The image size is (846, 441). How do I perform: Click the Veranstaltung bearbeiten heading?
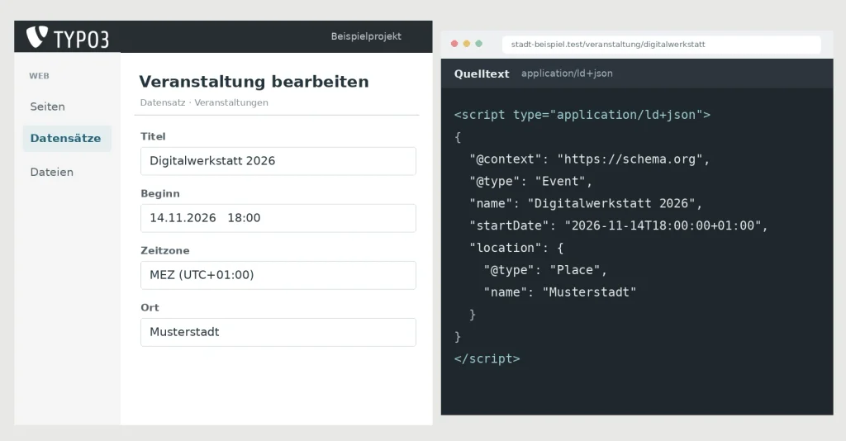(254, 82)
